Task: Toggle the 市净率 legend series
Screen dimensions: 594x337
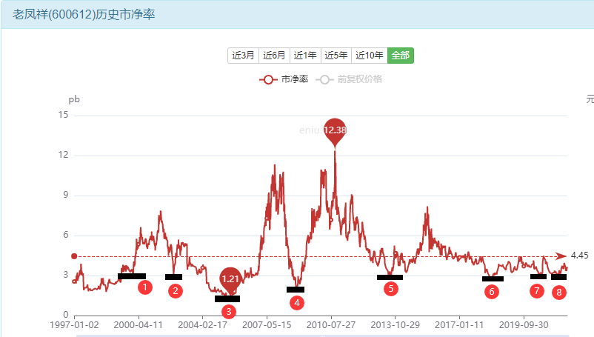Action: point(284,79)
